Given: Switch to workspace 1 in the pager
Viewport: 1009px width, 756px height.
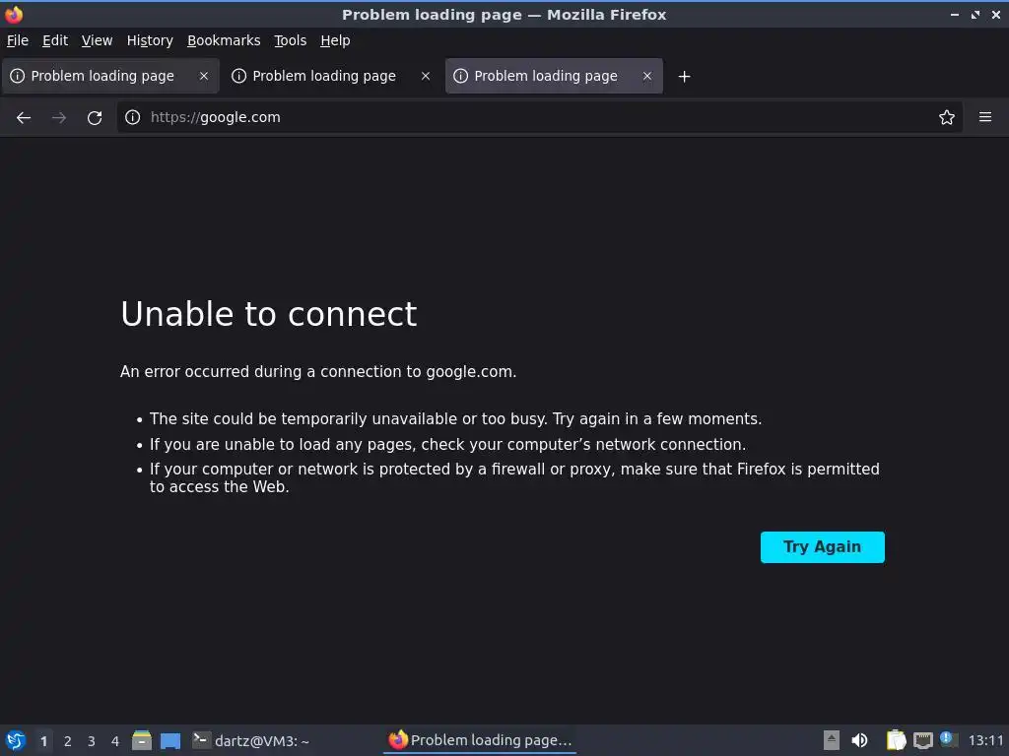Looking at the screenshot, I should pos(43,741).
